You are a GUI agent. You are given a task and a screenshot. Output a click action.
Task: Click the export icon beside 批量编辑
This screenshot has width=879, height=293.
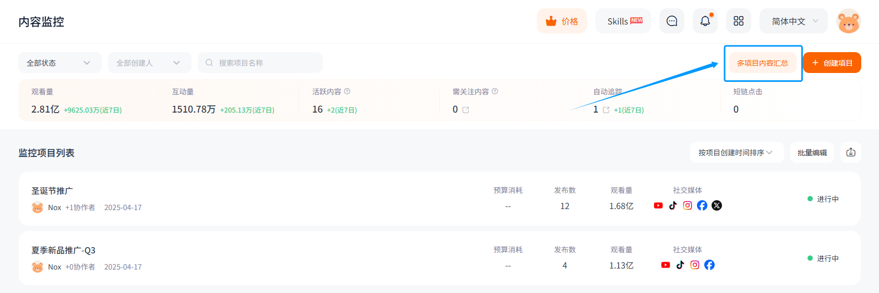pyautogui.click(x=851, y=152)
